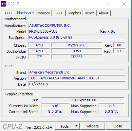Switch to the Bench tab

click(90, 13)
